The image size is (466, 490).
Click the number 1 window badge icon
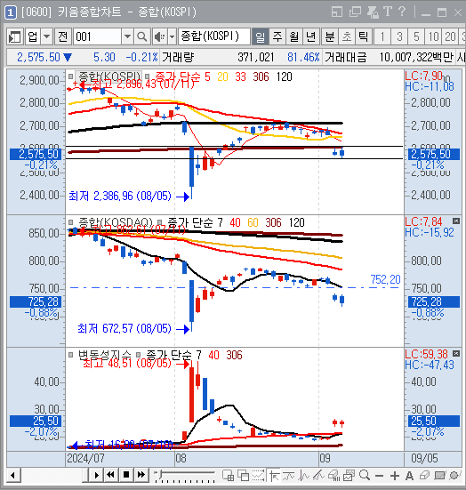point(11,12)
